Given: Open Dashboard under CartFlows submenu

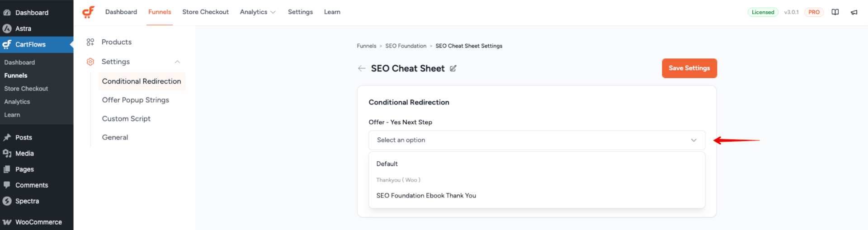Looking at the screenshot, I should point(19,62).
